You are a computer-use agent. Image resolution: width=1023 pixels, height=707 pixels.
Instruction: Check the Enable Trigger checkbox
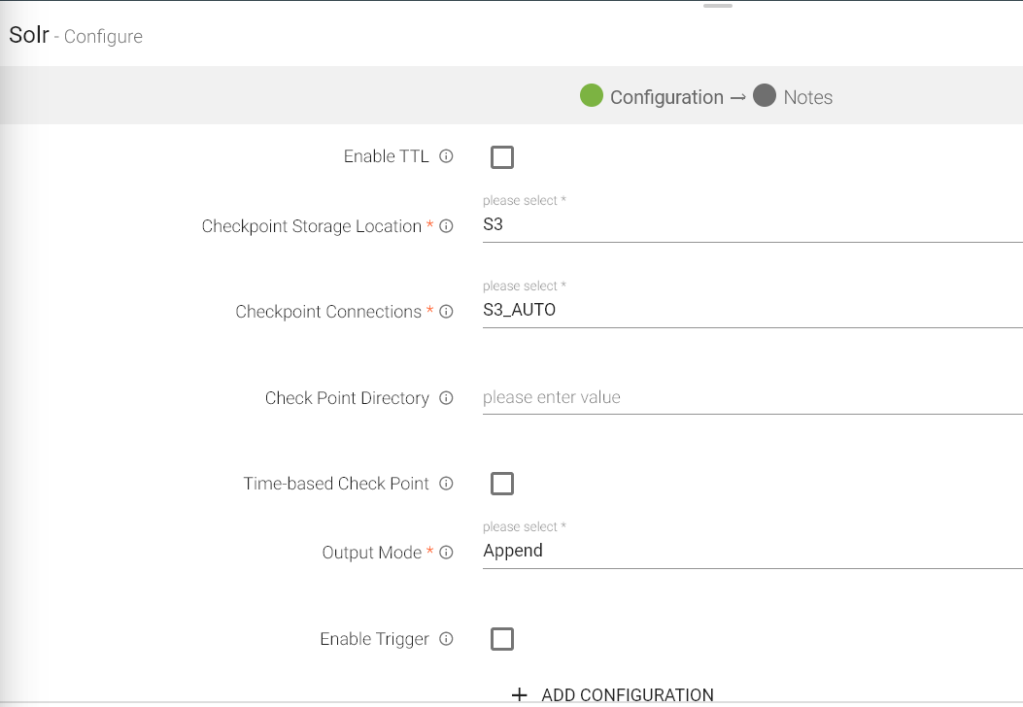coord(502,639)
